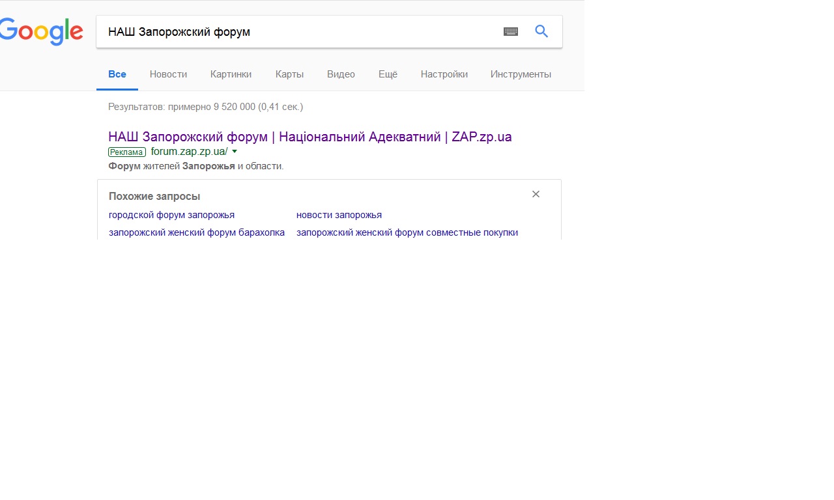Switch to the Картинки tab
The height and width of the screenshot is (500, 834).
231,74
